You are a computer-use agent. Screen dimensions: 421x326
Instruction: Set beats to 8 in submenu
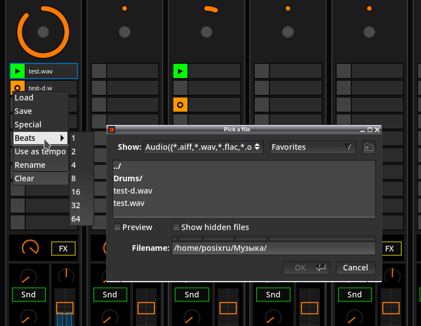(81, 178)
